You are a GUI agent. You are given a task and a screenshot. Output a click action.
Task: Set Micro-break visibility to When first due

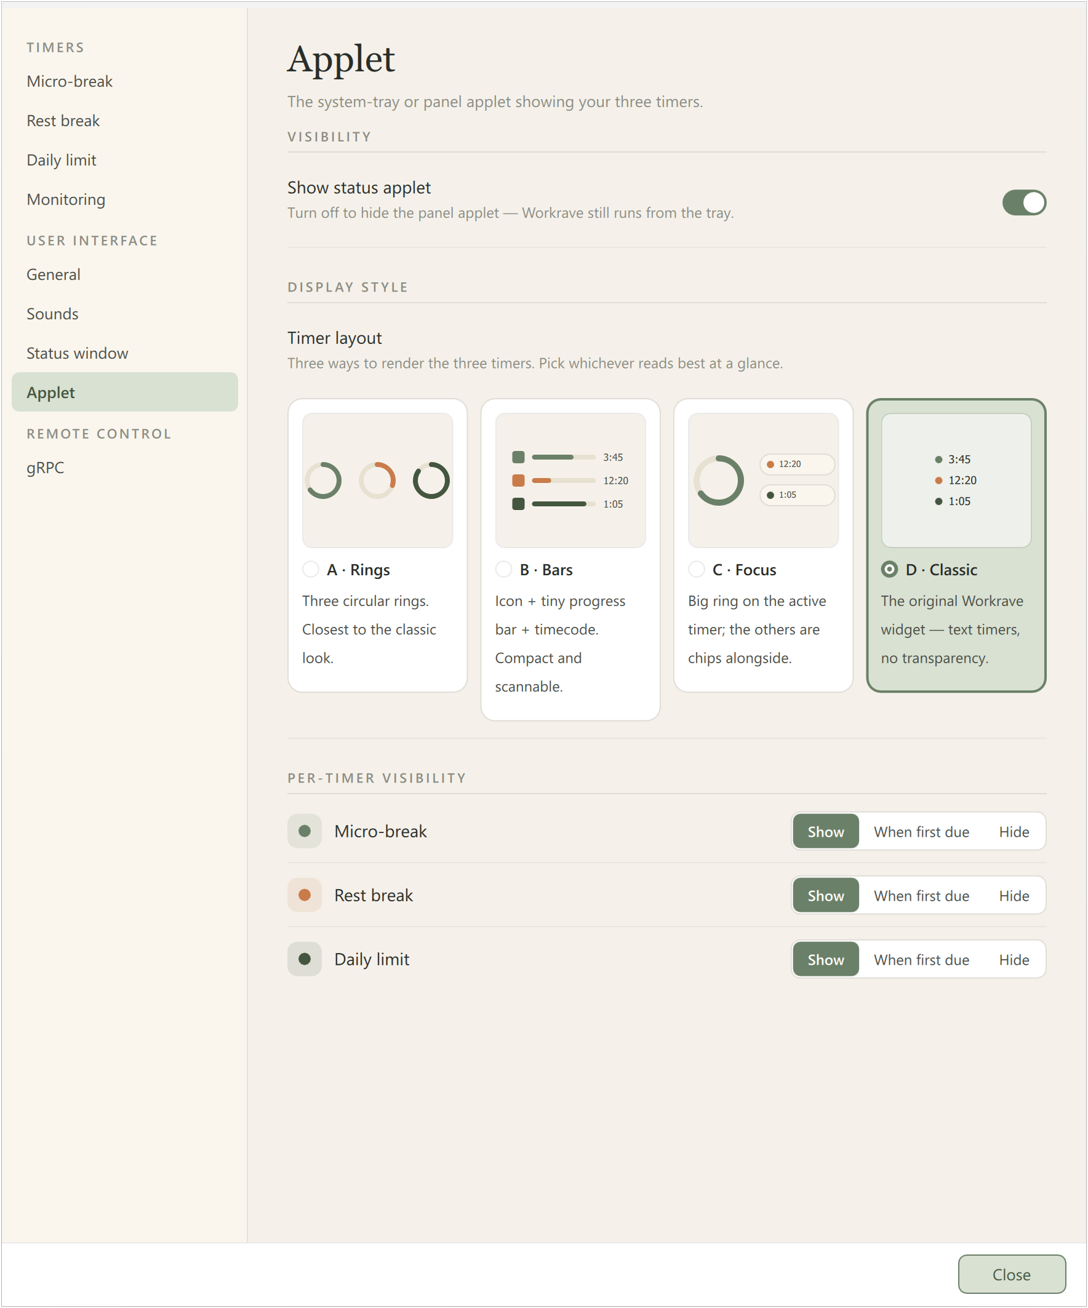point(922,832)
